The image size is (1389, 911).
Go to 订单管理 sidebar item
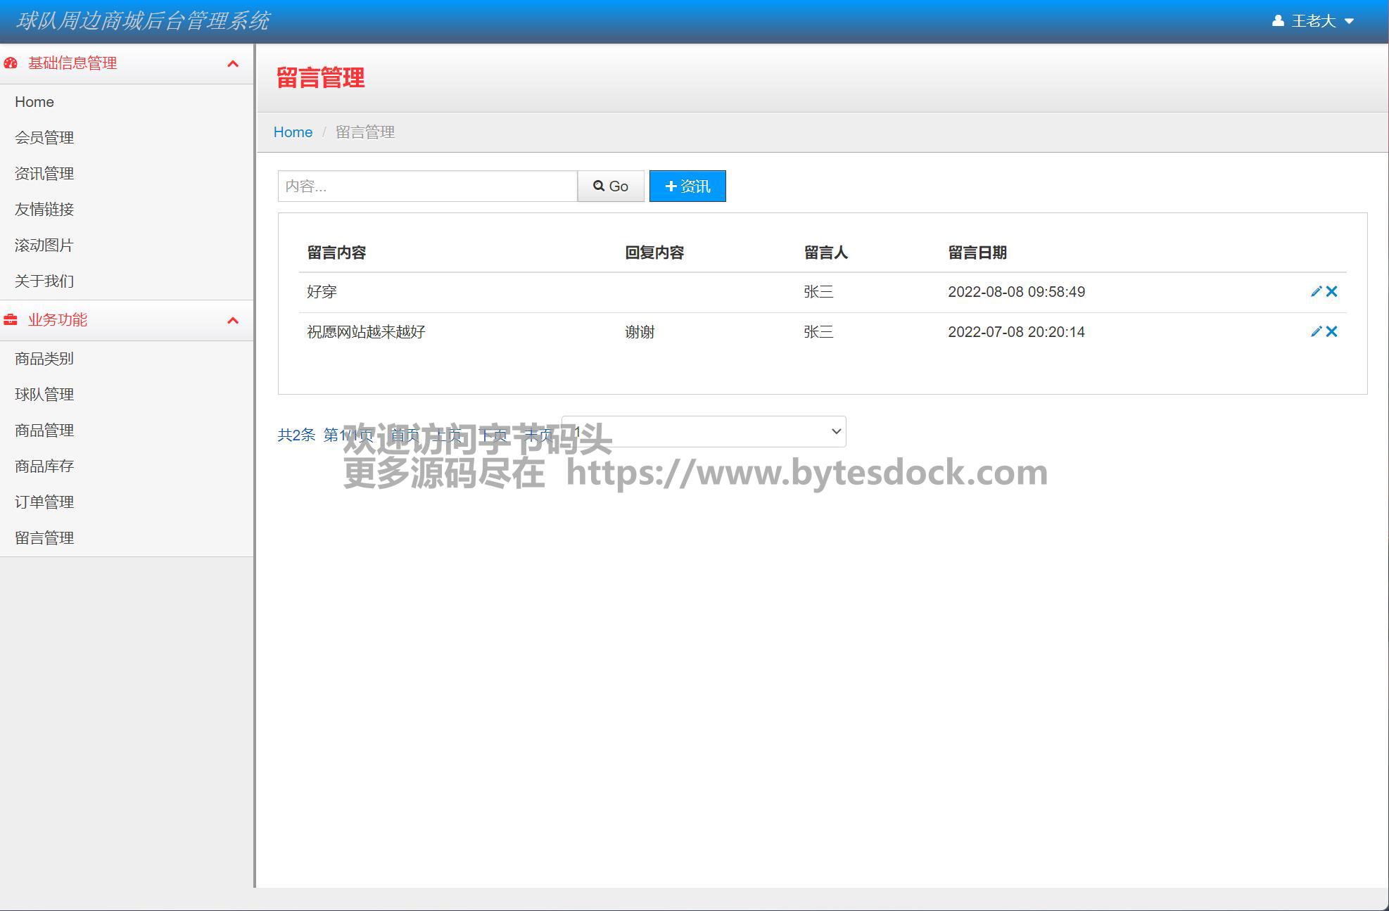click(x=44, y=502)
